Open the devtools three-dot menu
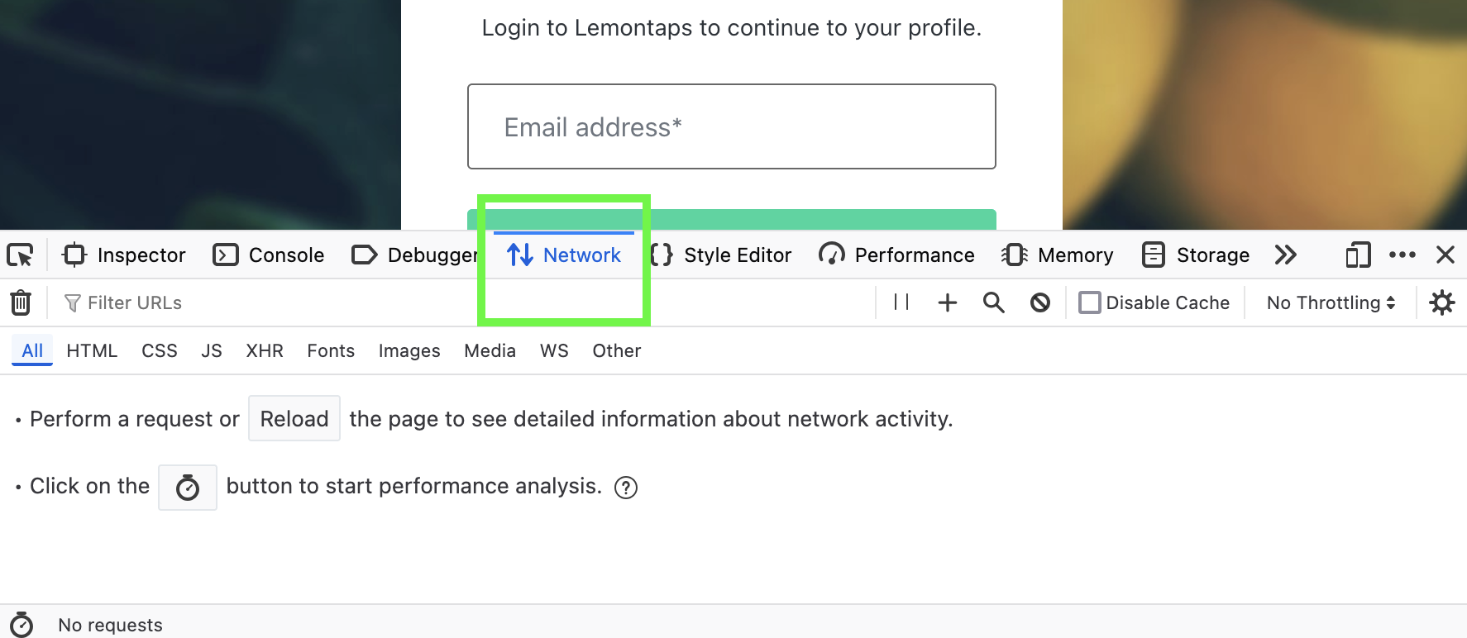The height and width of the screenshot is (638, 1467). [1402, 255]
